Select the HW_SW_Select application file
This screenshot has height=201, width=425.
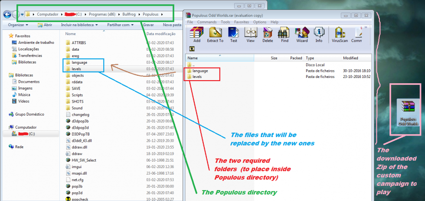(81, 160)
